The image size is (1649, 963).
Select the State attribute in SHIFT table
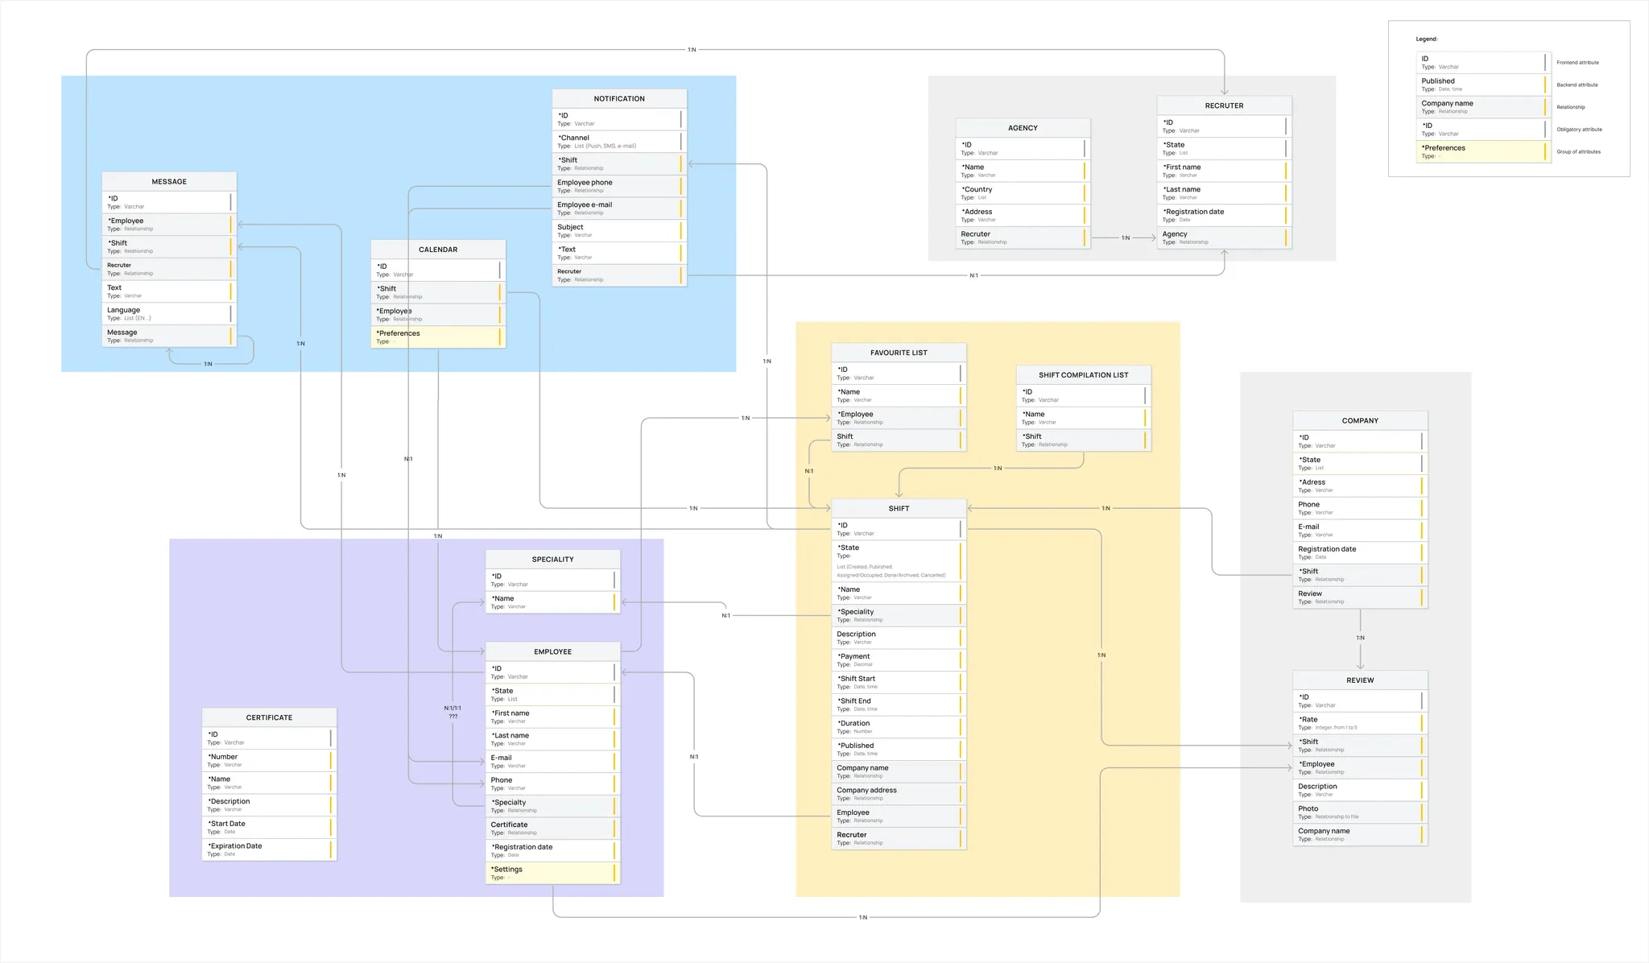click(897, 561)
